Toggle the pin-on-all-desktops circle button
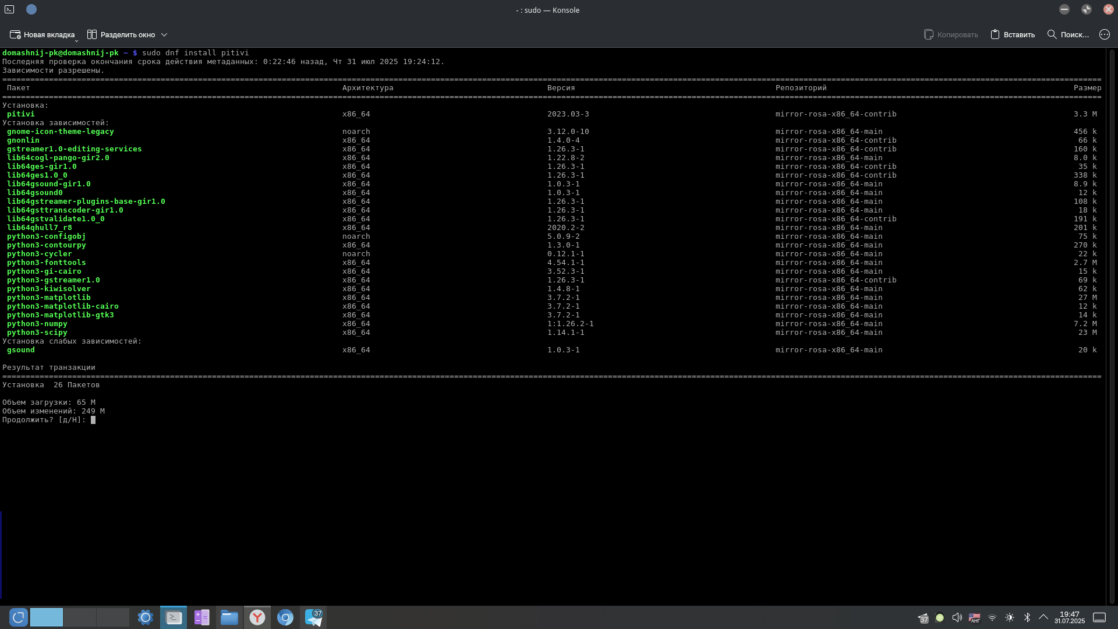Screen dimensions: 1118x629 31,9
